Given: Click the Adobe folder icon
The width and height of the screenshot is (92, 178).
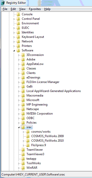Looking at the screenshot, I should point(23,59).
